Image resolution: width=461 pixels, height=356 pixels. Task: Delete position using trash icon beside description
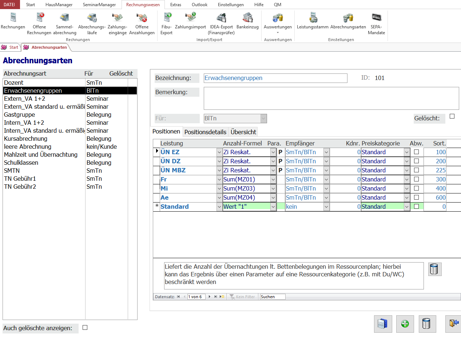(434, 269)
